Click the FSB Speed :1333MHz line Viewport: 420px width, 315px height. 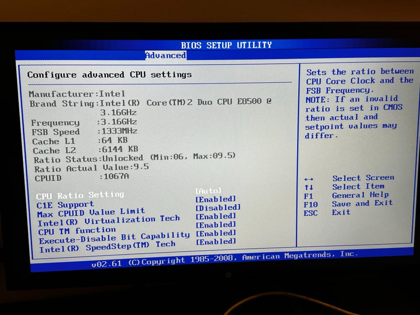pos(84,132)
